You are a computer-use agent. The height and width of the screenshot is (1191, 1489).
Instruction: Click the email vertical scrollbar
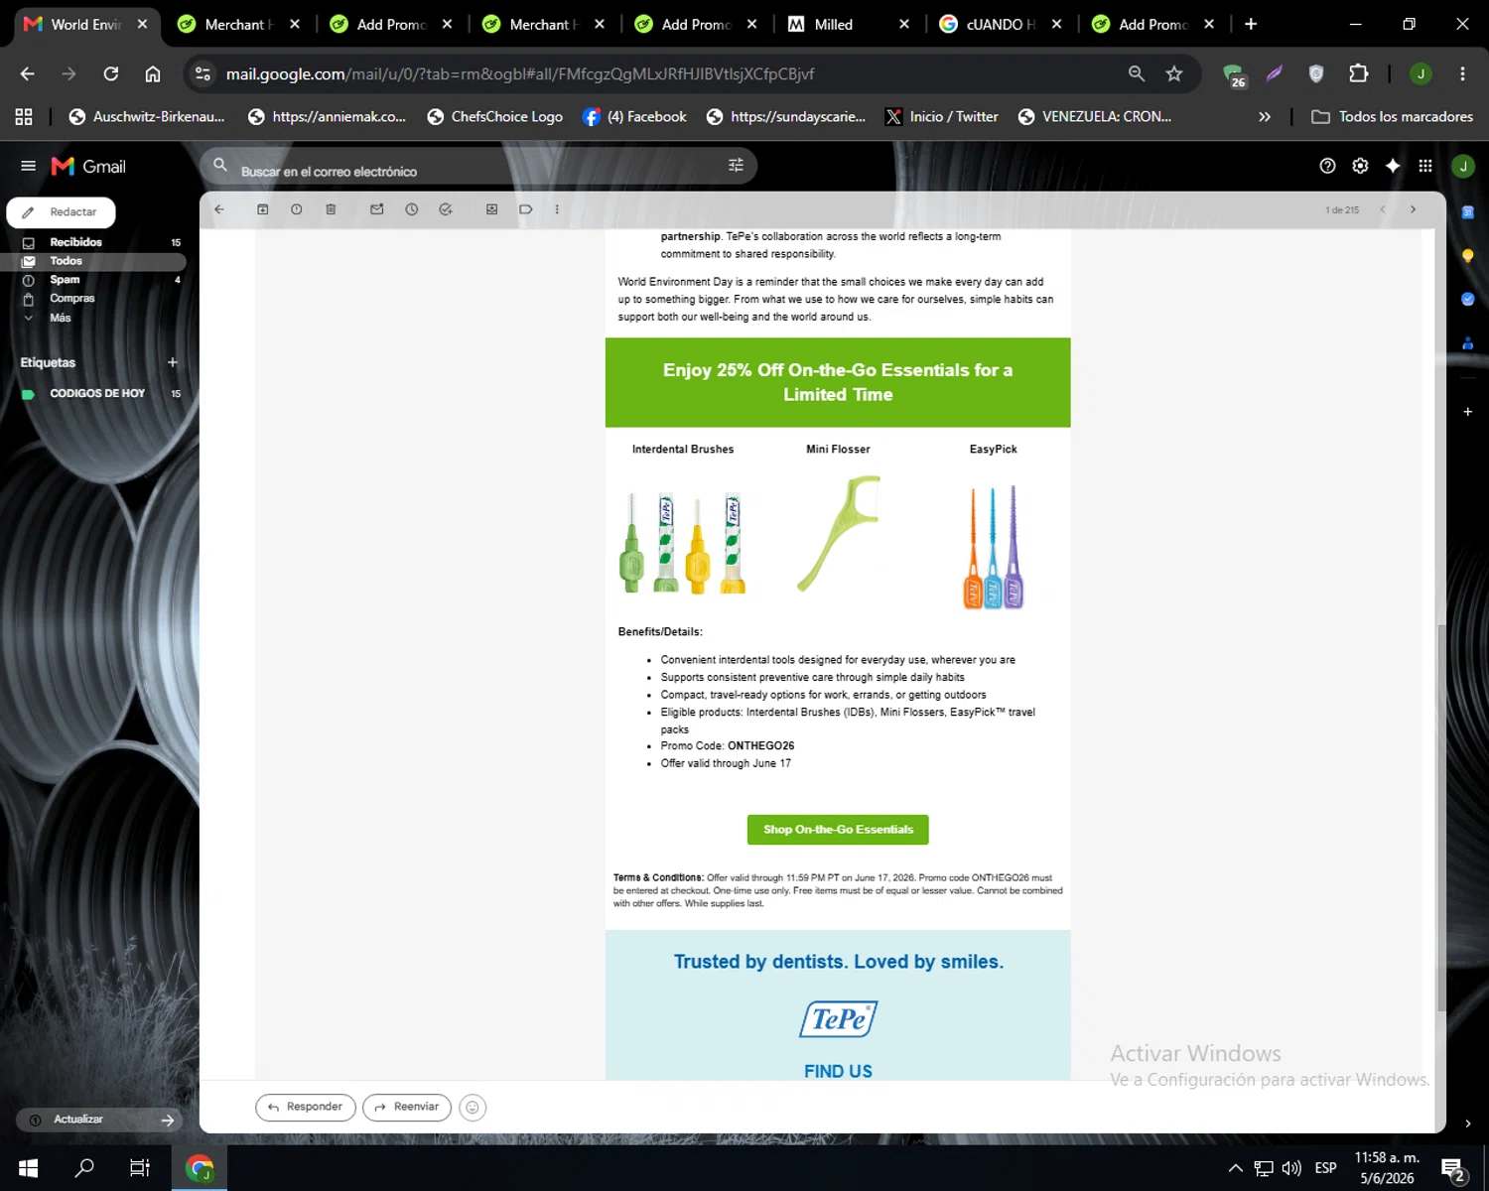coord(1440,818)
